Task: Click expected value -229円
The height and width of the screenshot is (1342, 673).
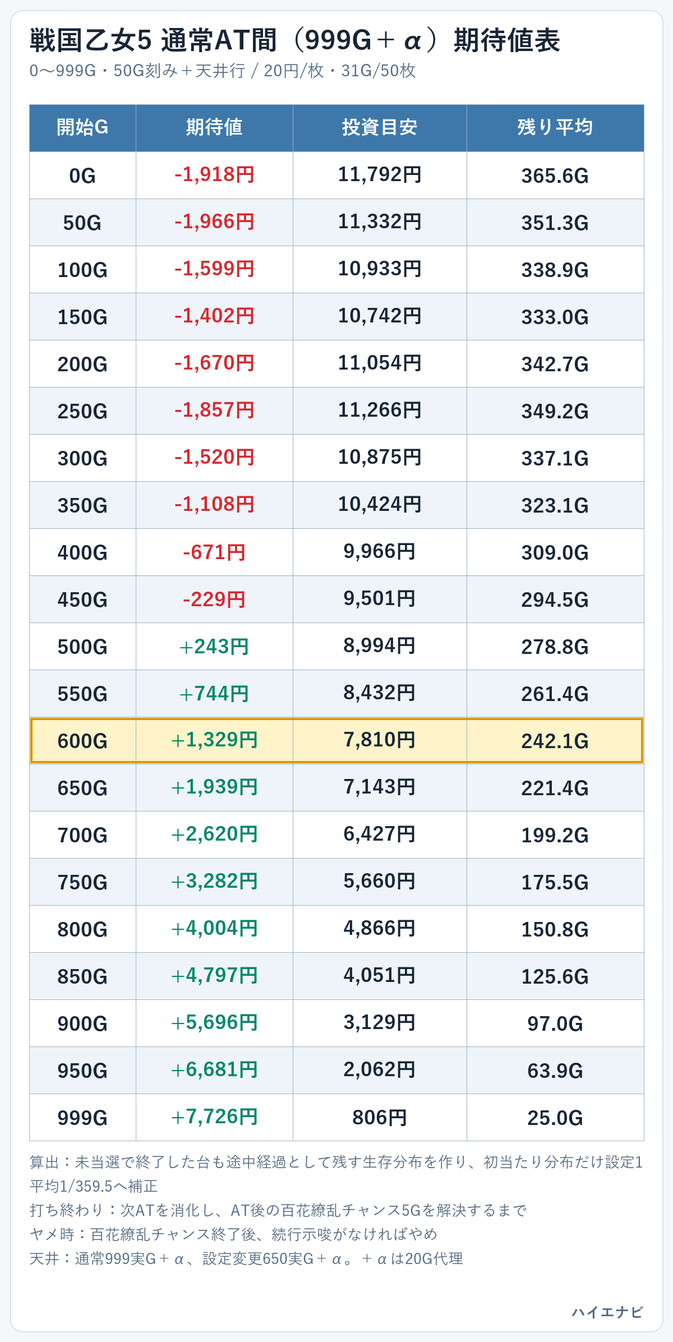Action: point(214,599)
